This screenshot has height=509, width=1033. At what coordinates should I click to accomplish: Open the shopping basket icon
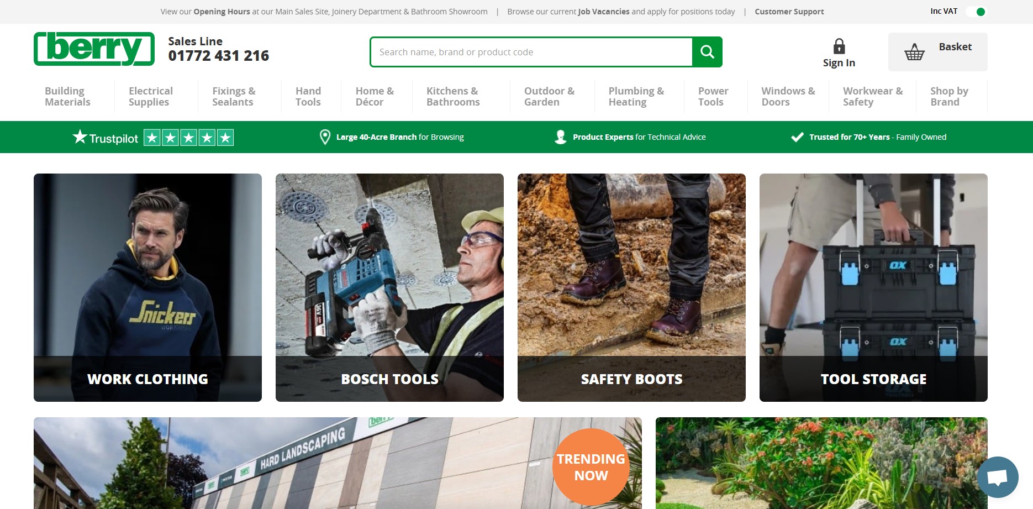point(914,52)
